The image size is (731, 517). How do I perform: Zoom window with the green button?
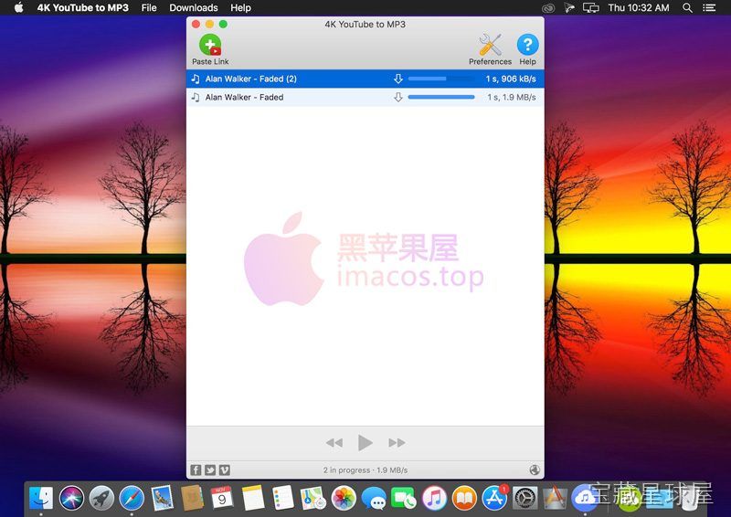tap(223, 25)
